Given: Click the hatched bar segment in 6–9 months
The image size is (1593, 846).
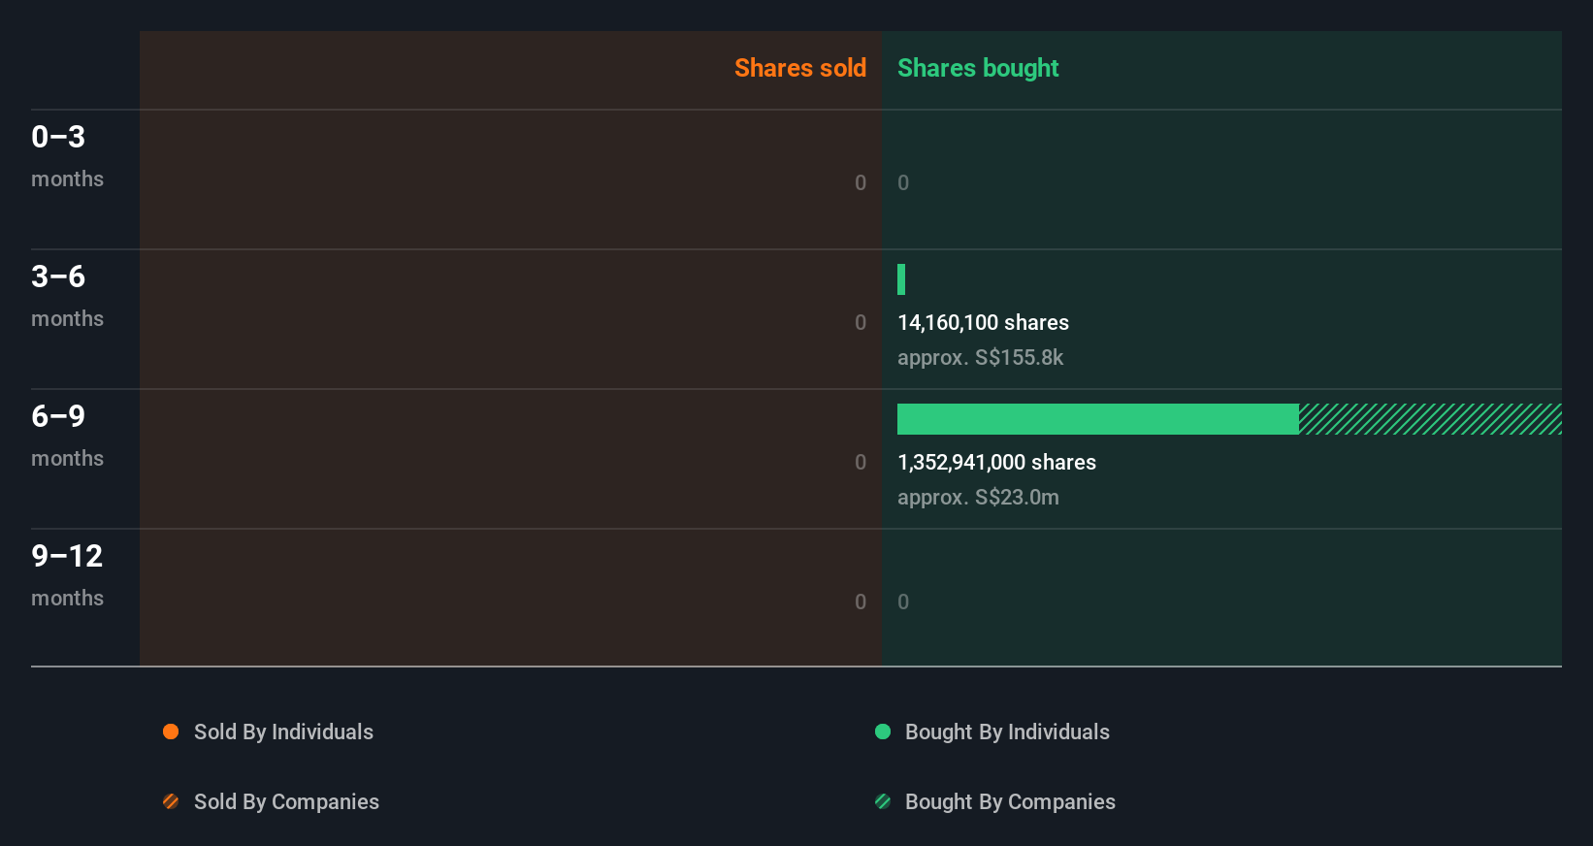Looking at the screenshot, I should coord(1430,419).
